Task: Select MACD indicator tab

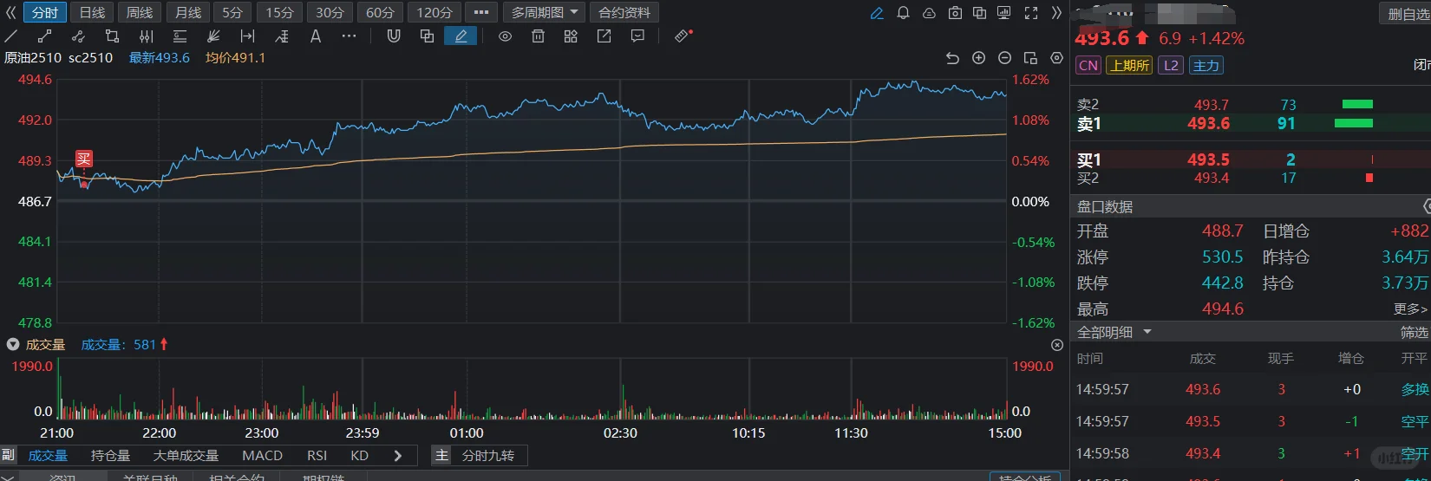Action: (262, 456)
